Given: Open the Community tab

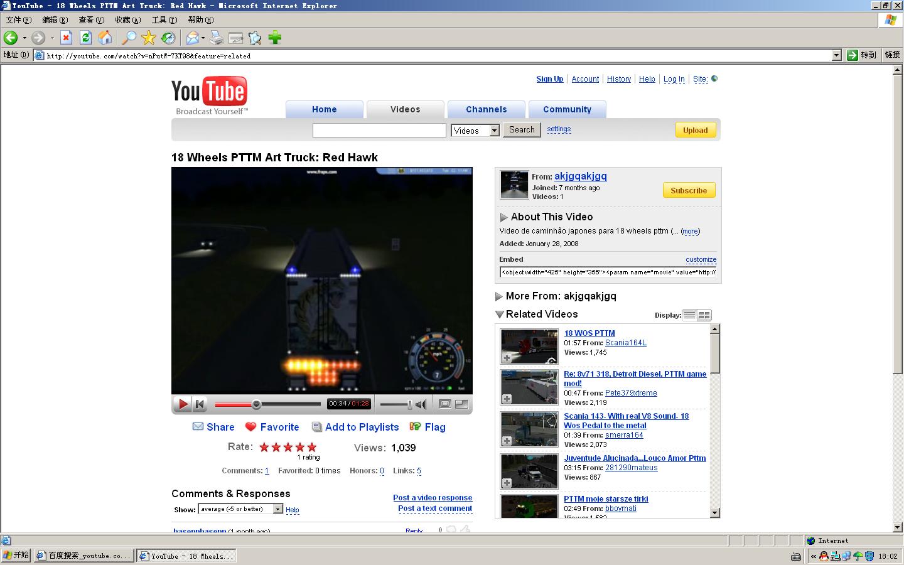Looking at the screenshot, I should tap(567, 109).
